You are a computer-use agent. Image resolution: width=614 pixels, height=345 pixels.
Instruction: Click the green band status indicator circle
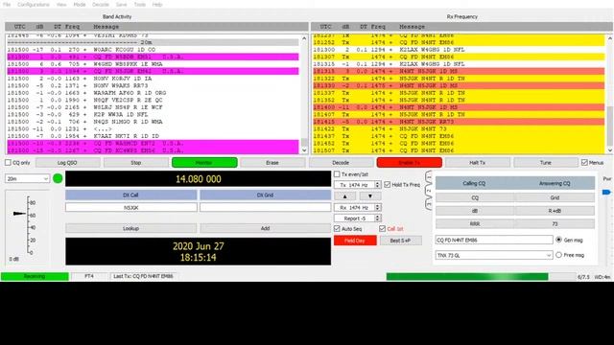tap(58, 179)
